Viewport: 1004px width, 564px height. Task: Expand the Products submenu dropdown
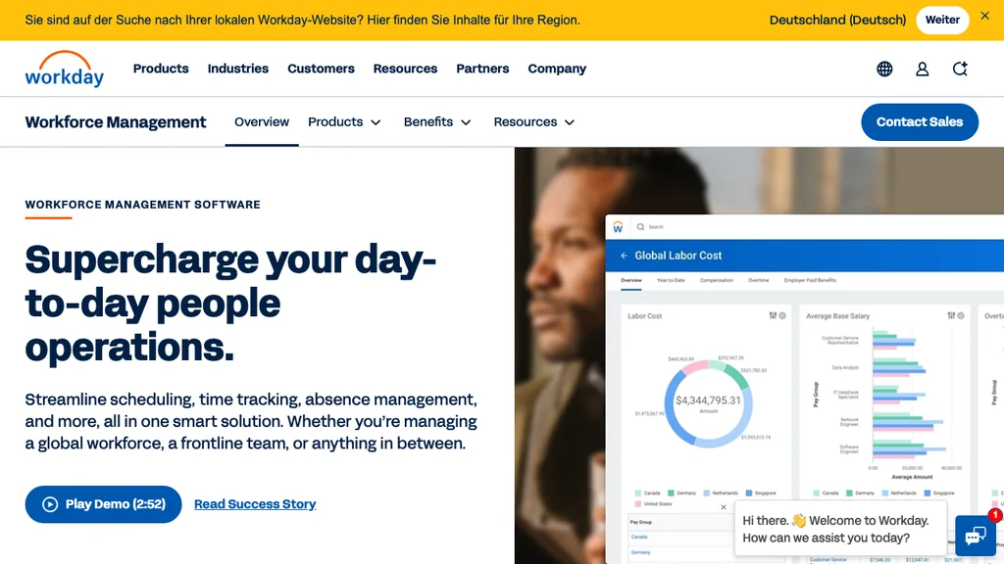(x=344, y=121)
